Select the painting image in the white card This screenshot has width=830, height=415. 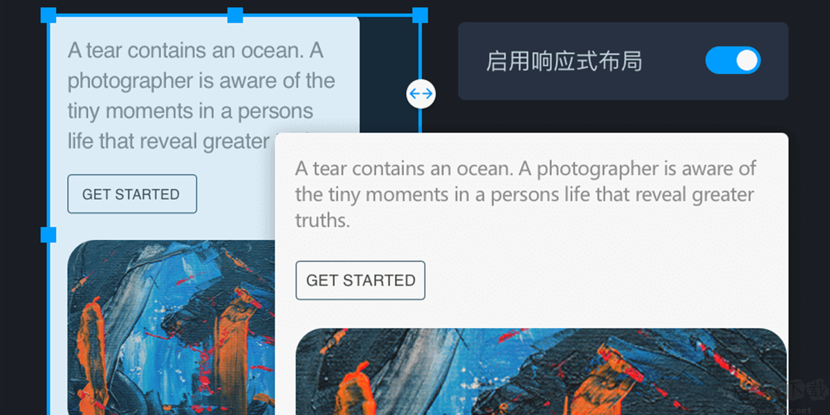pyautogui.click(x=542, y=371)
